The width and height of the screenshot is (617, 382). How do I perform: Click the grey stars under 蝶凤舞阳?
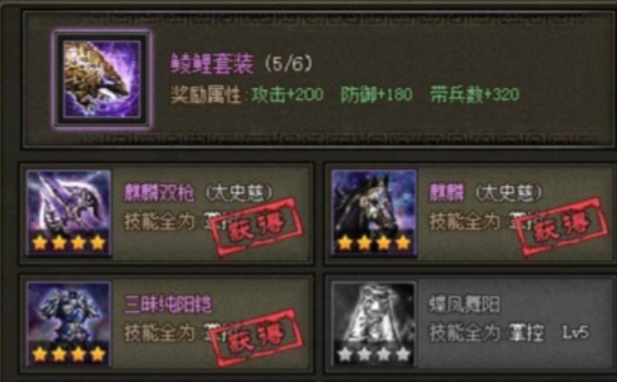coord(374,355)
